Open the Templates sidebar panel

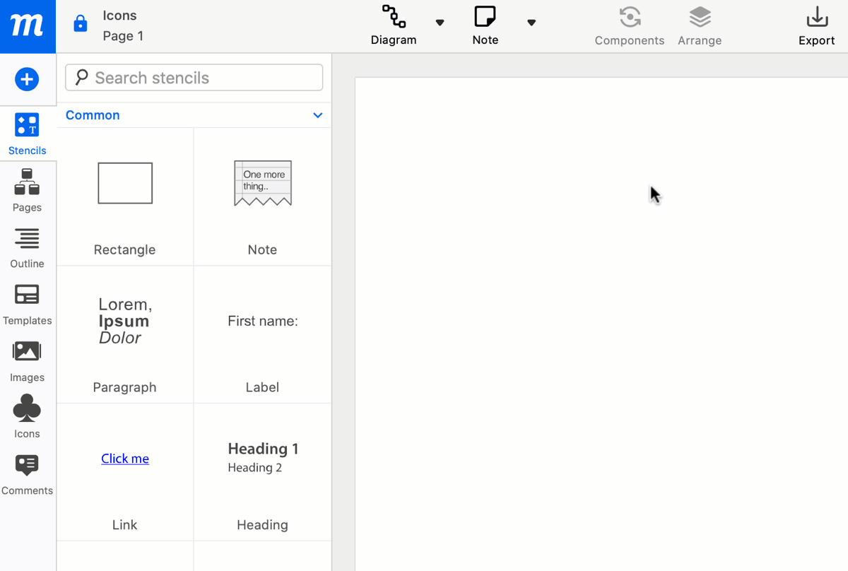click(x=27, y=305)
